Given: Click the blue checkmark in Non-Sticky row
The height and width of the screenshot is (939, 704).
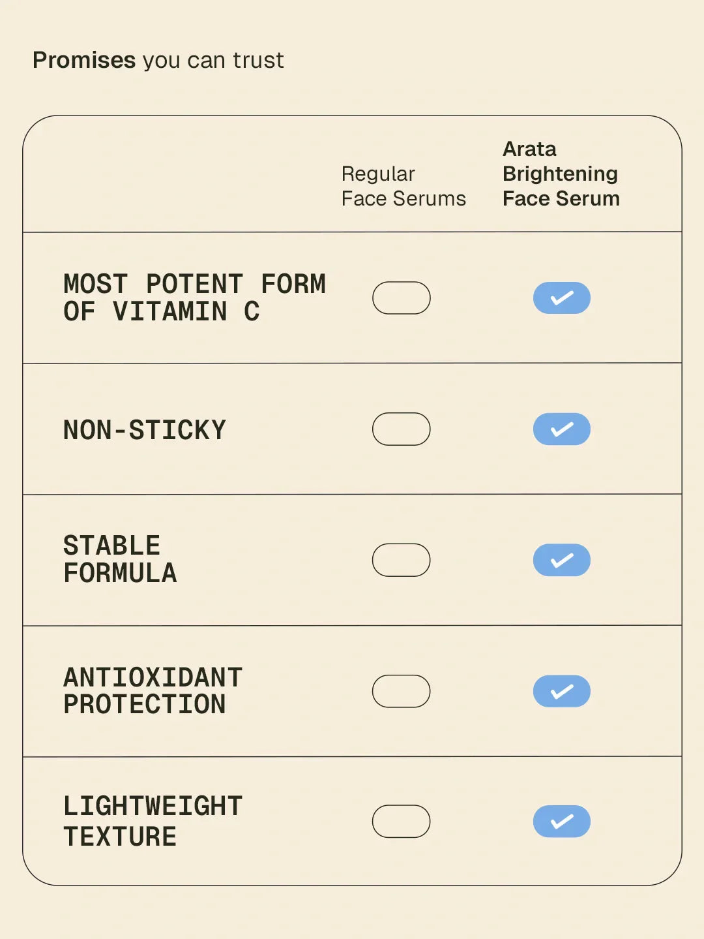Looking at the screenshot, I should (562, 429).
